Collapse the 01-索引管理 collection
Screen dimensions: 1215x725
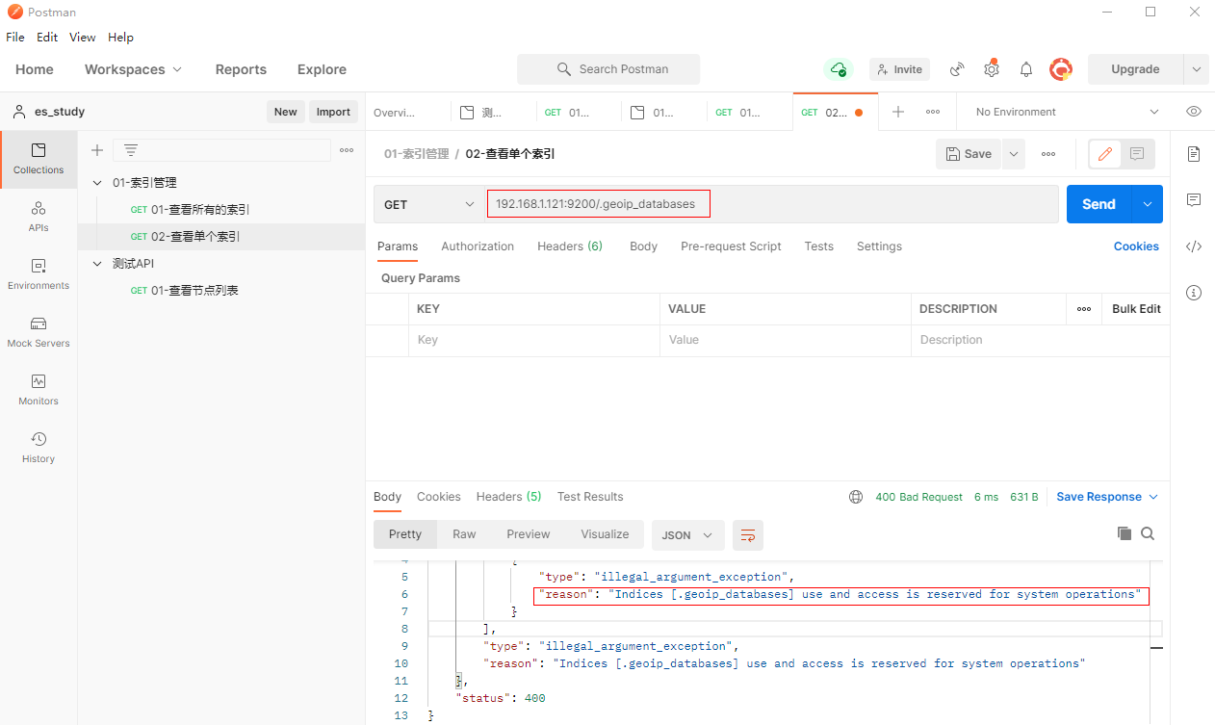[97, 183]
